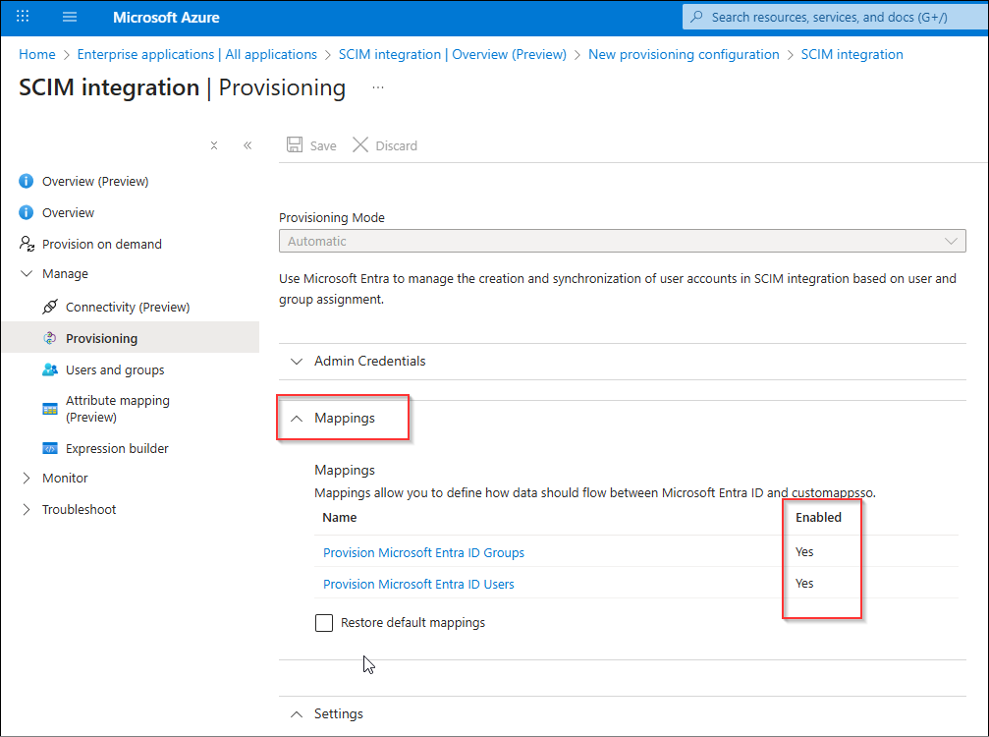Click the Yes value for Groups mapping
The image size is (989, 737).
pyautogui.click(x=804, y=552)
